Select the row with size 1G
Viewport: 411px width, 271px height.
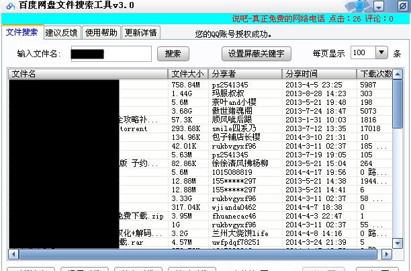[201, 225]
